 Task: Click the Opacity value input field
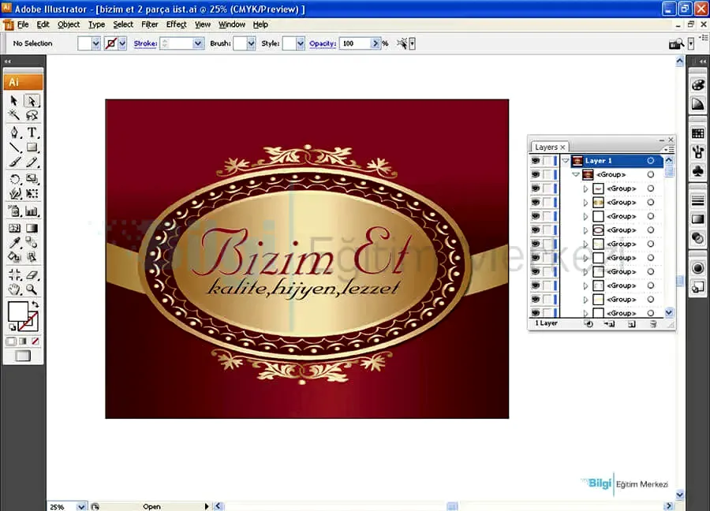(353, 43)
